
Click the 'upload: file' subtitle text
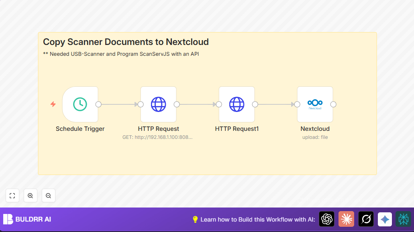tap(315, 137)
